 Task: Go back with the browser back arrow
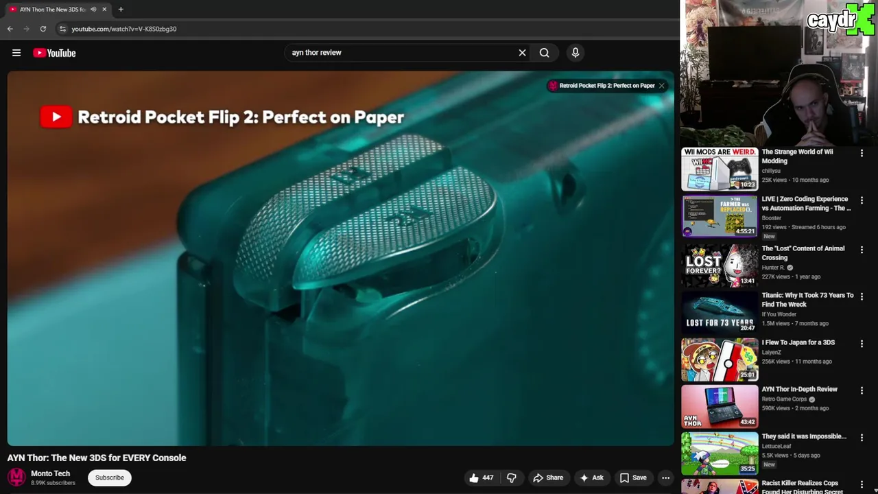[10, 29]
